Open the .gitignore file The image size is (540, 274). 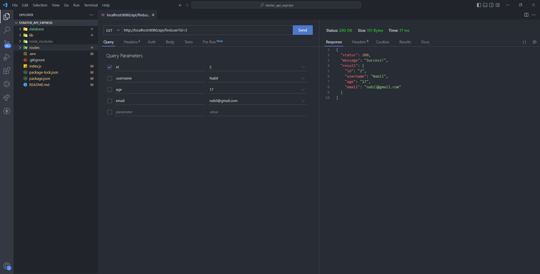pos(56,60)
